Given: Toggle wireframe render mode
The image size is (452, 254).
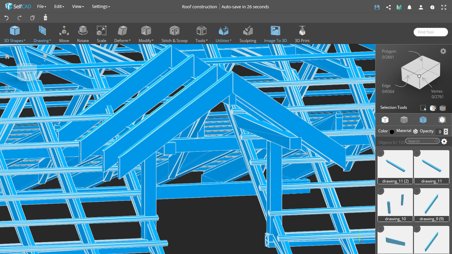Looking at the screenshot, I should (x=404, y=120).
